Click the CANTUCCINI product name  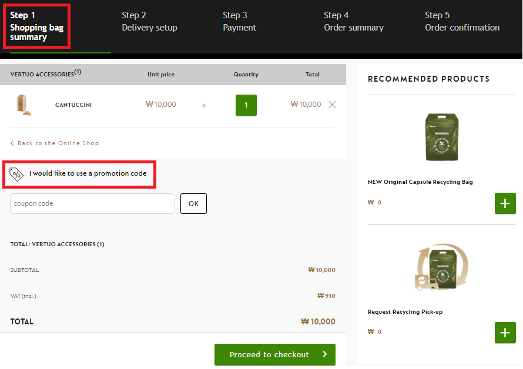coord(73,105)
